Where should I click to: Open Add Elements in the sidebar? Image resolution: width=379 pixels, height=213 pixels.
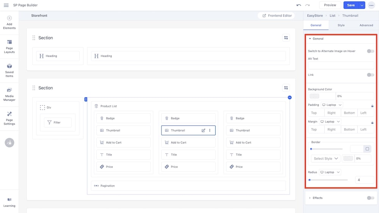9,23
